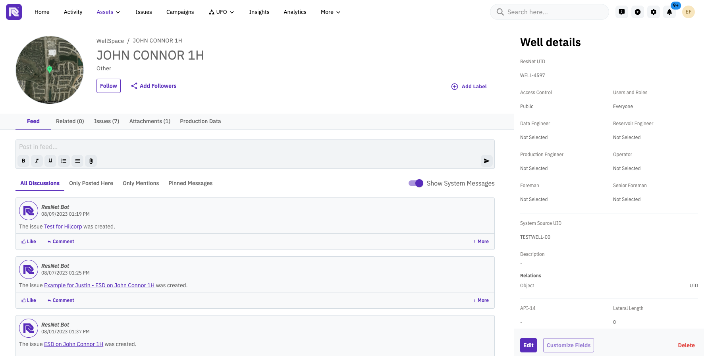Open More on Test for Hilcorp post
Viewport: 704px width, 356px height.
coord(481,242)
